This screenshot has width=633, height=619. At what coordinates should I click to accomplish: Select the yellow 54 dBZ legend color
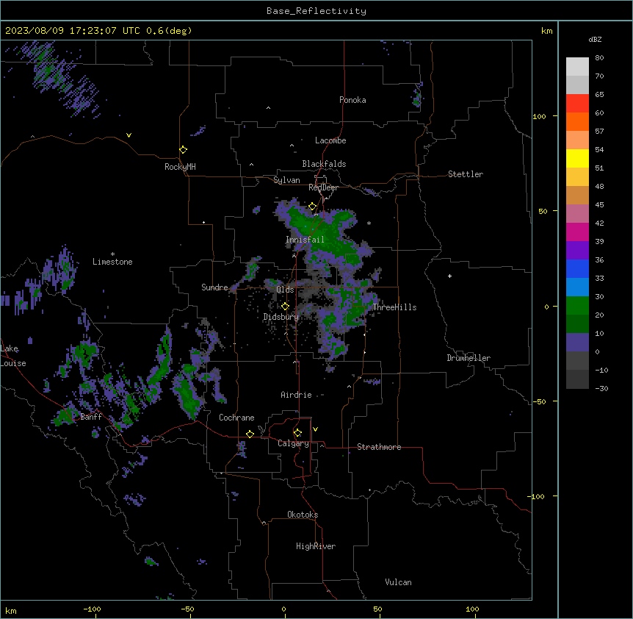[577, 158]
